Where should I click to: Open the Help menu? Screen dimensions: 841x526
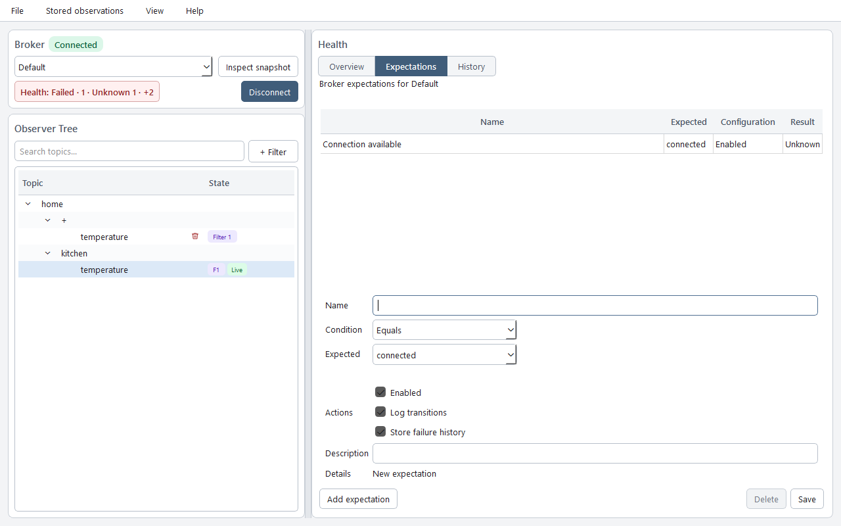[194, 11]
